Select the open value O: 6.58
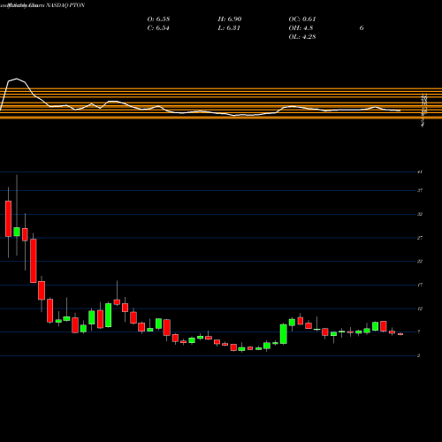 pyautogui.click(x=158, y=19)
